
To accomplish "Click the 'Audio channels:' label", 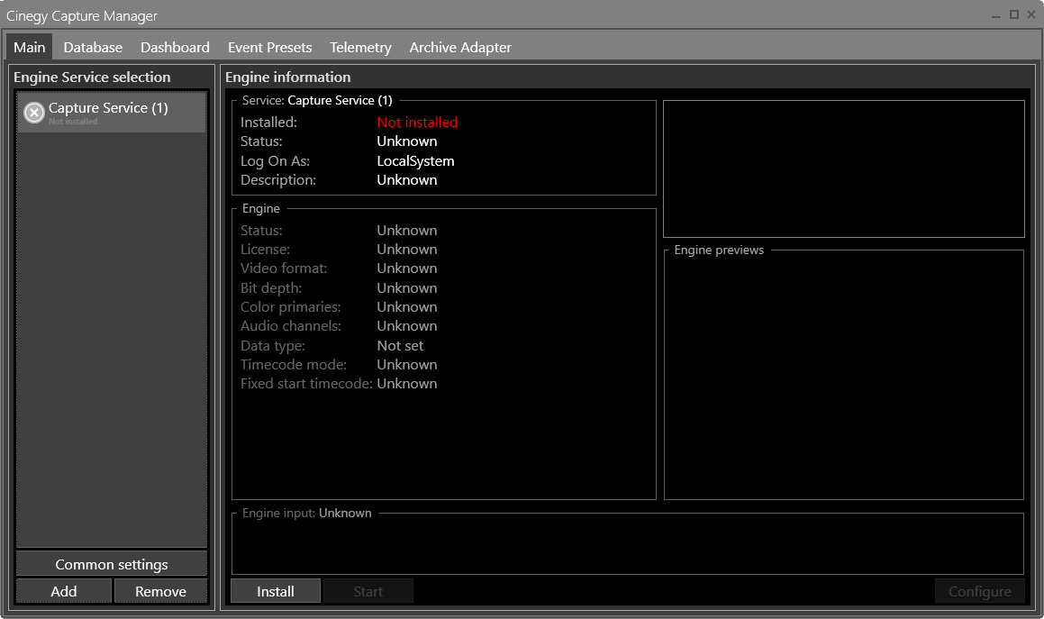I will click(x=290, y=326).
